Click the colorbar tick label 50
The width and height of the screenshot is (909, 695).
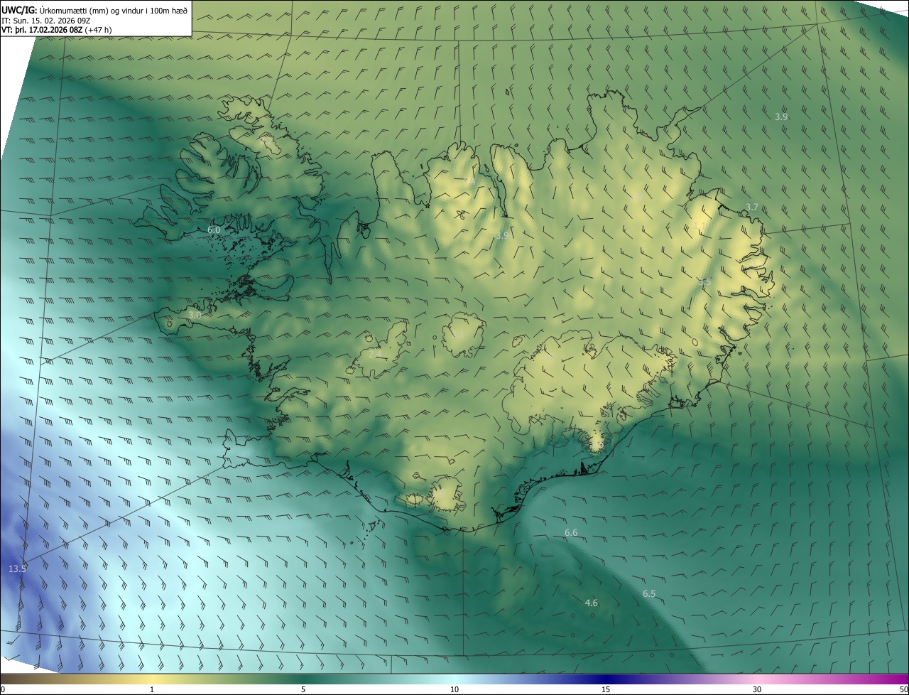(x=903, y=690)
